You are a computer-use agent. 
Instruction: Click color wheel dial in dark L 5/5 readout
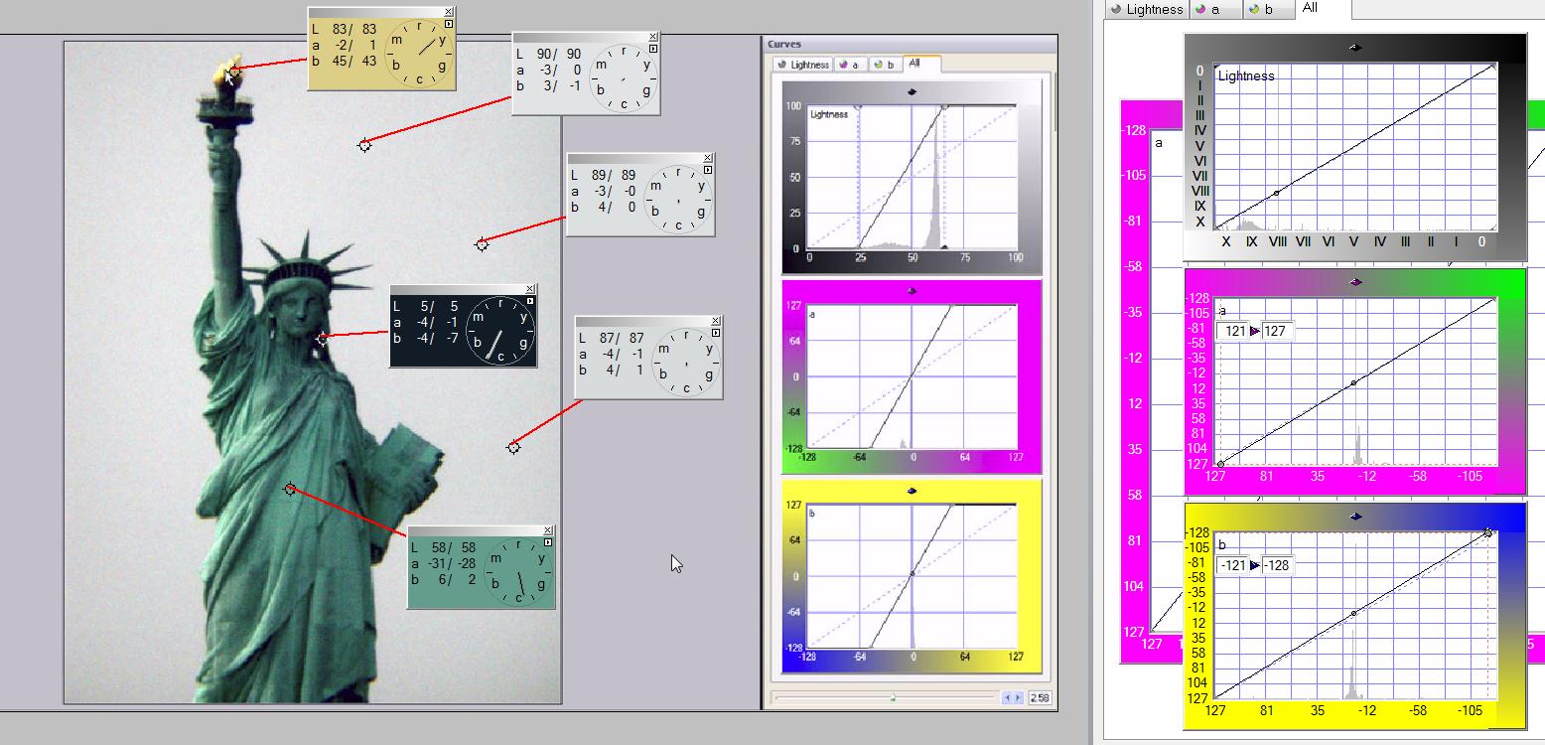pyautogui.click(x=500, y=329)
